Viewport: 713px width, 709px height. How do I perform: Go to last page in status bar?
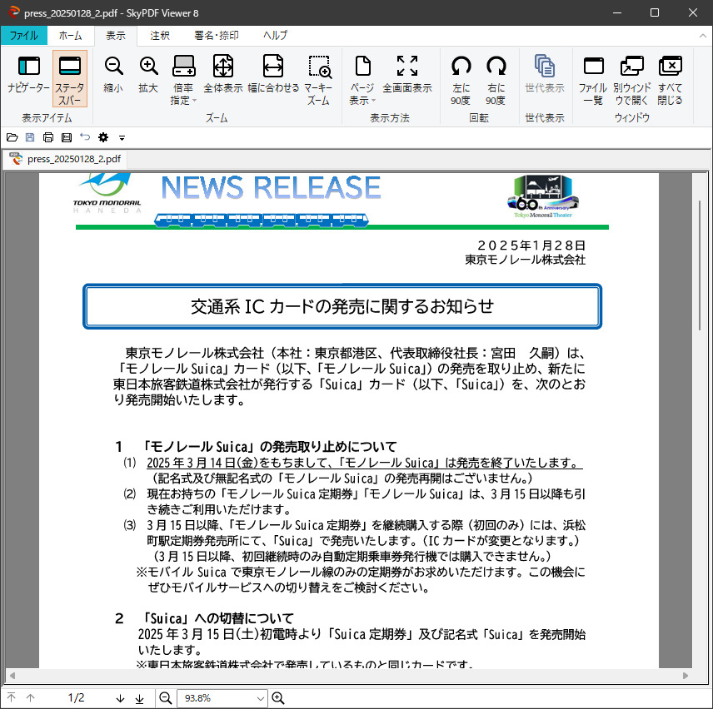(140, 698)
